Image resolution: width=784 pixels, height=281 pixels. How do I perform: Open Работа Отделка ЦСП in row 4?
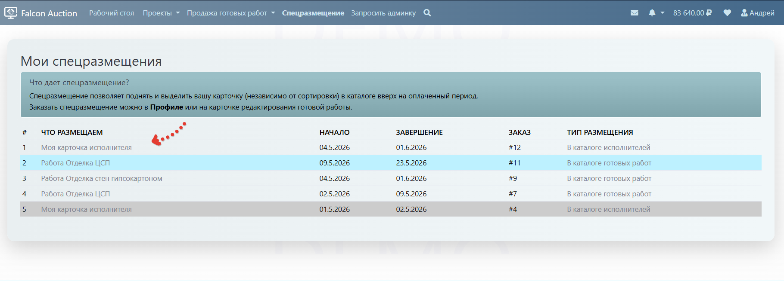pyautogui.click(x=75, y=194)
